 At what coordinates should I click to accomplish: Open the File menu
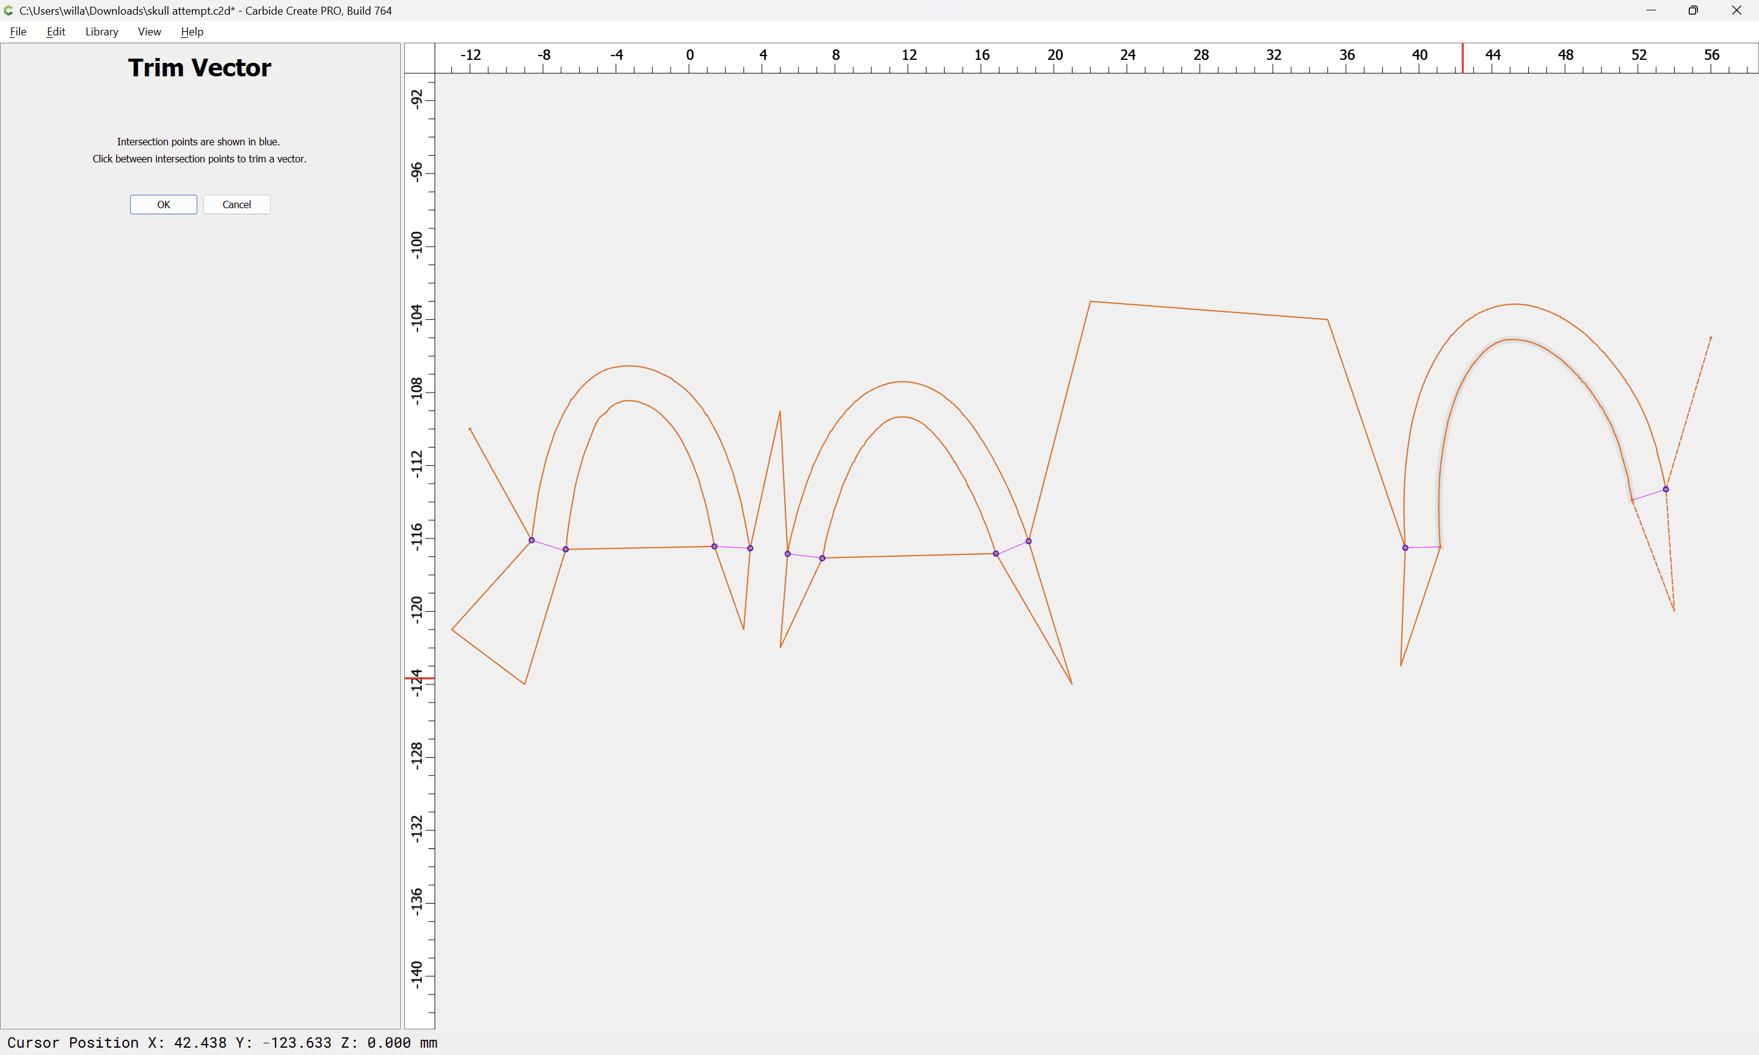click(18, 31)
